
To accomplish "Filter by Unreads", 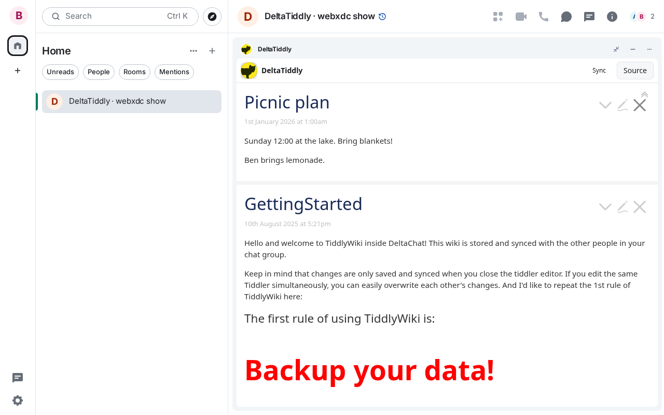I will (60, 72).
